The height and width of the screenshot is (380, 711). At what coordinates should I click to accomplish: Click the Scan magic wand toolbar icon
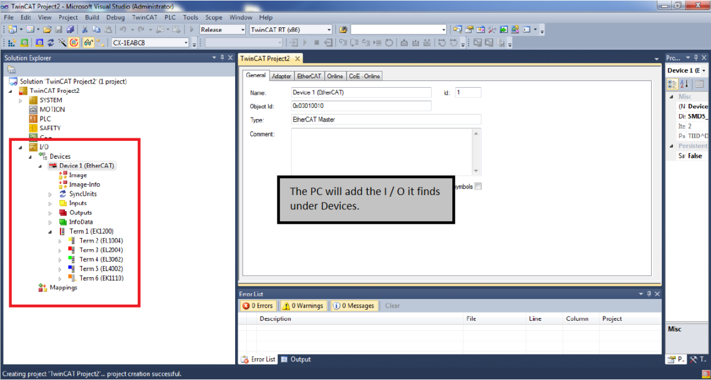click(62, 42)
